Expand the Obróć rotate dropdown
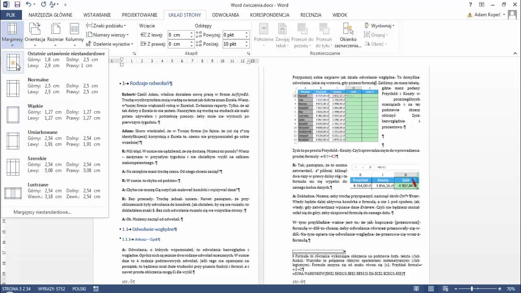This screenshot has height=293, width=521. (x=375, y=44)
